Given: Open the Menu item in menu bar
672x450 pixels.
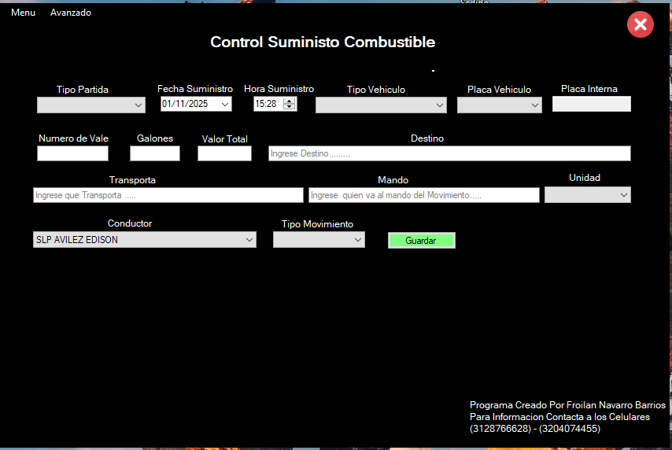Looking at the screenshot, I should [x=23, y=13].
